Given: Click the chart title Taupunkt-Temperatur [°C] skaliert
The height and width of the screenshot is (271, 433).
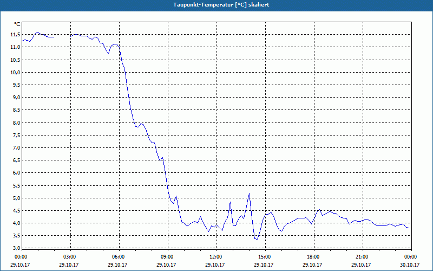Looking at the screenshot, I should [221, 5].
